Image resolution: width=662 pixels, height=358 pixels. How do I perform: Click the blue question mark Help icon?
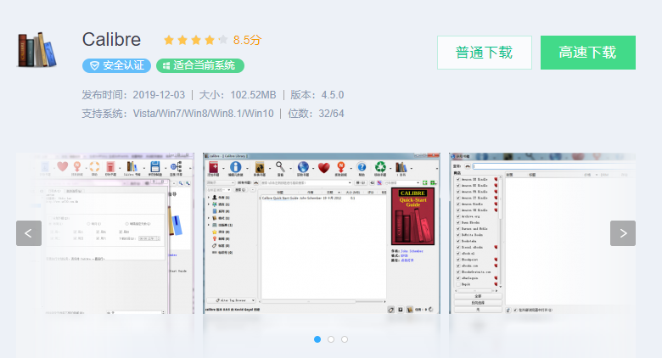pyautogui.click(x=362, y=166)
